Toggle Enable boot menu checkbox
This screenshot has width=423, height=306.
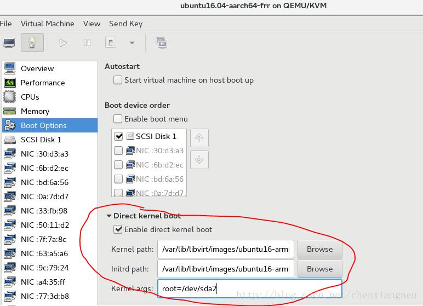tap(118, 119)
